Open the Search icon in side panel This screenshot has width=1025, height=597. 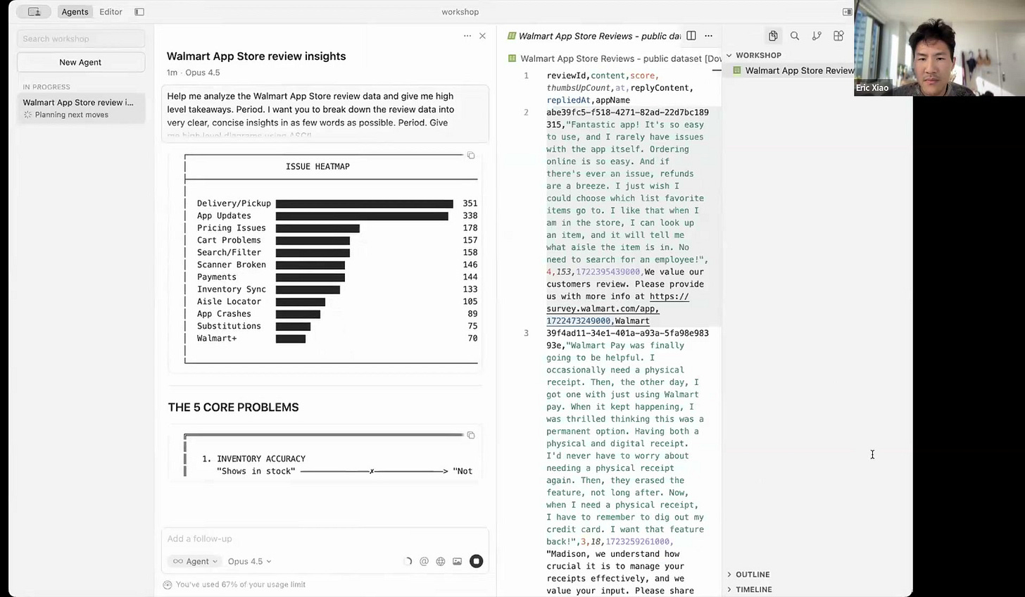click(x=795, y=36)
